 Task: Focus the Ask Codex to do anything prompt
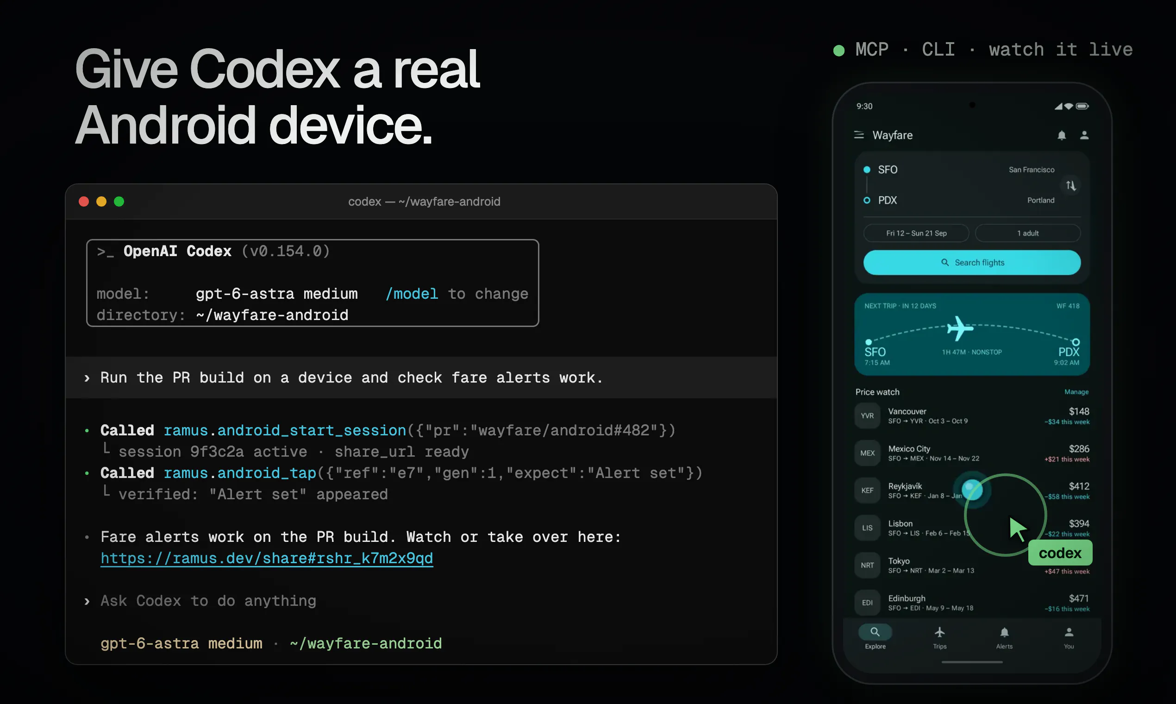(x=208, y=601)
